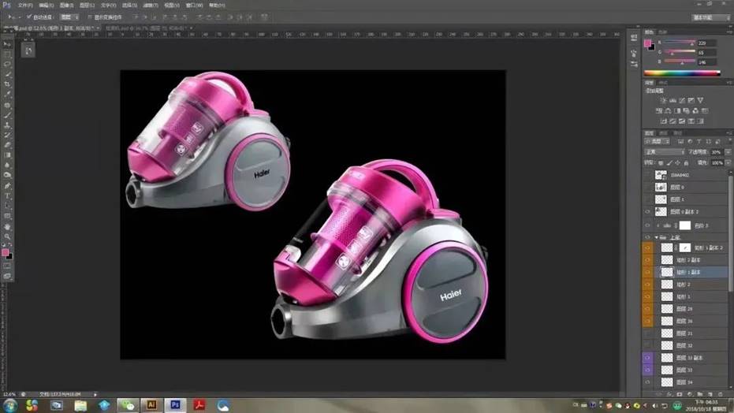Toggle the Auto-Select checkbox in options bar
This screenshot has height=413, width=734.
(x=29, y=16)
